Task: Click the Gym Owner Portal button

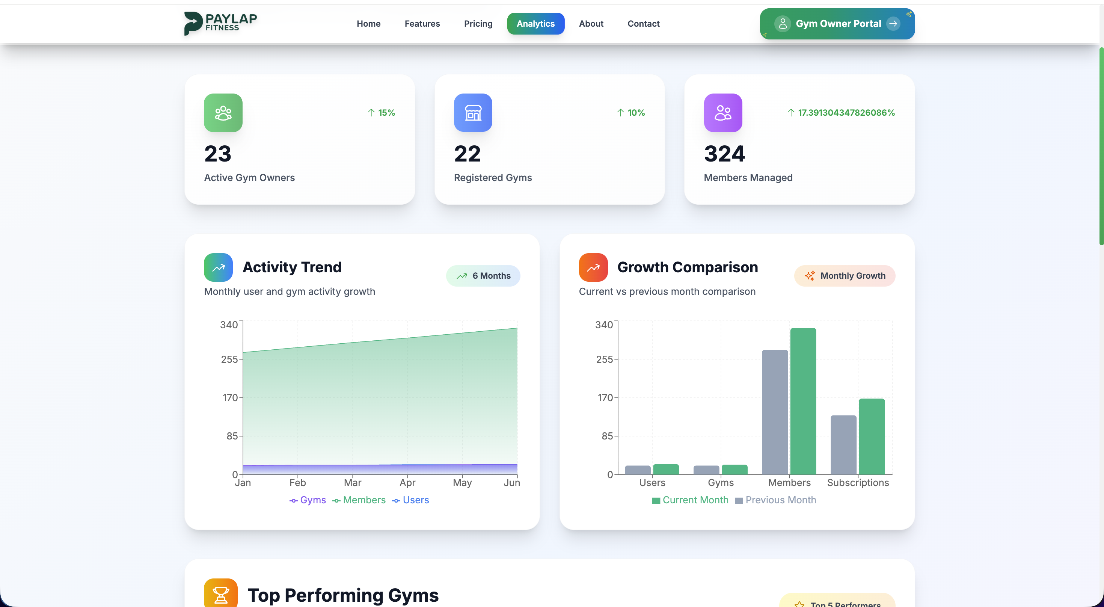Action: tap(836, 24)
